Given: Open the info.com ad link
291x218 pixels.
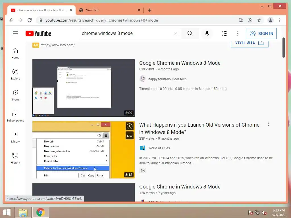Looking at the screenshot, I should (x=57, y=45).
